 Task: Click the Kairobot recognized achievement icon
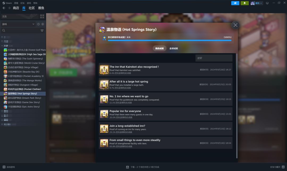(104, 70)
